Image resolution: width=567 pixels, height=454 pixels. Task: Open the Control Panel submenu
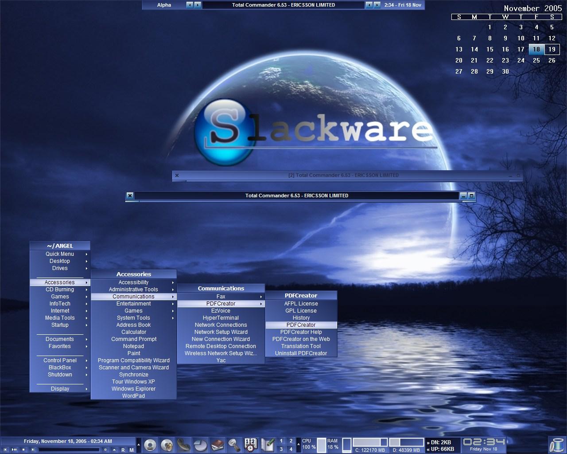pyautogui.click(x=60, y=360)
